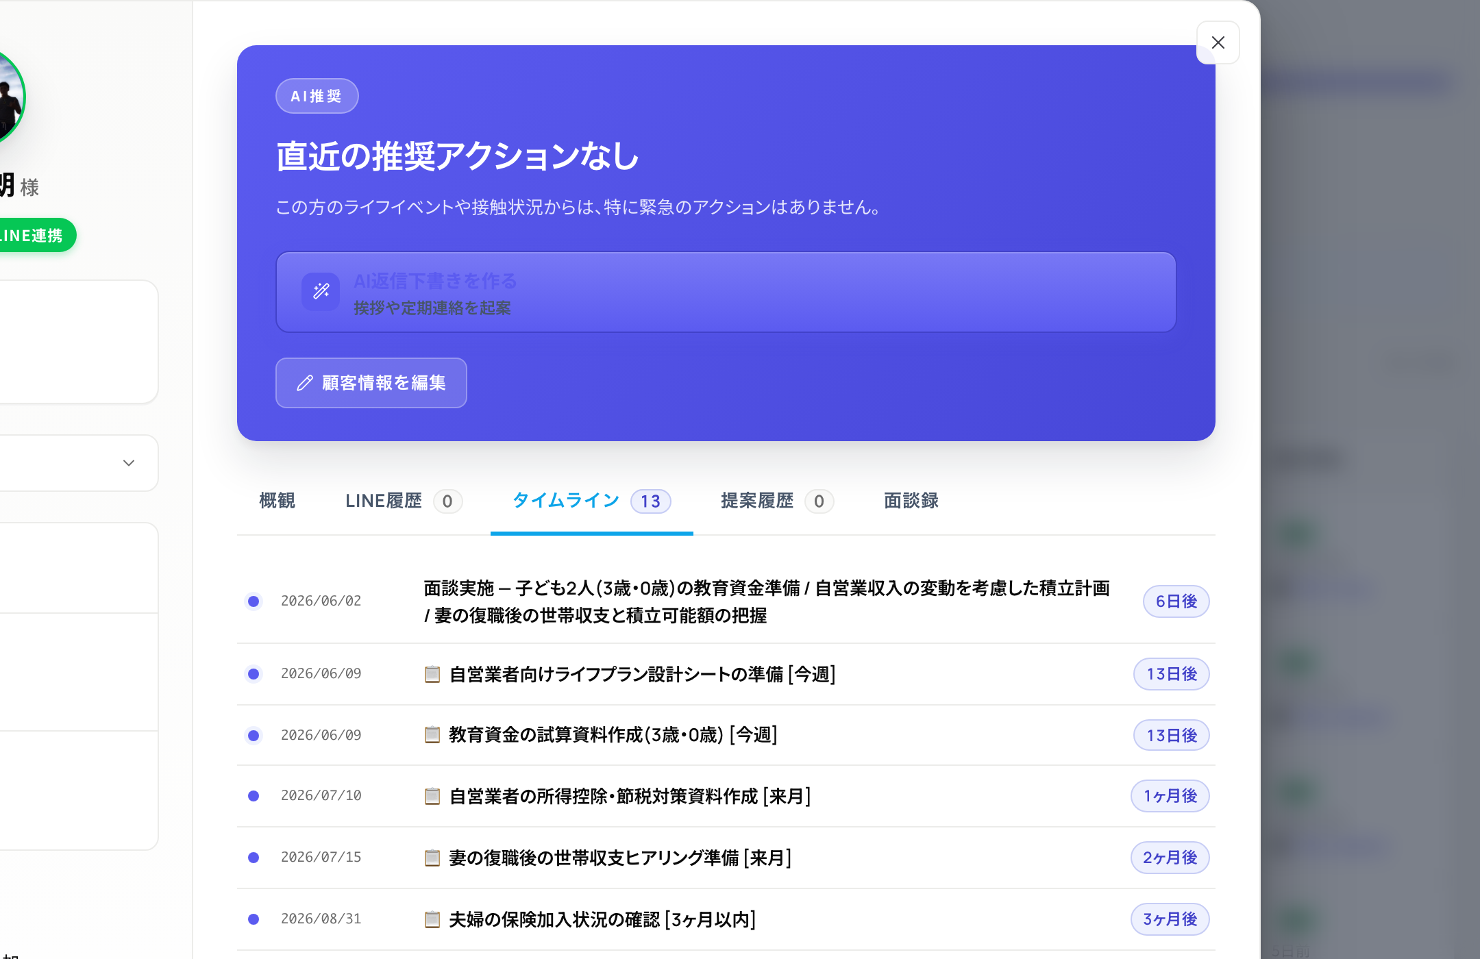
Task: Click timeline dot for 2026/08/31 entry
Action: pyautogui.click(x=254, y=919)
